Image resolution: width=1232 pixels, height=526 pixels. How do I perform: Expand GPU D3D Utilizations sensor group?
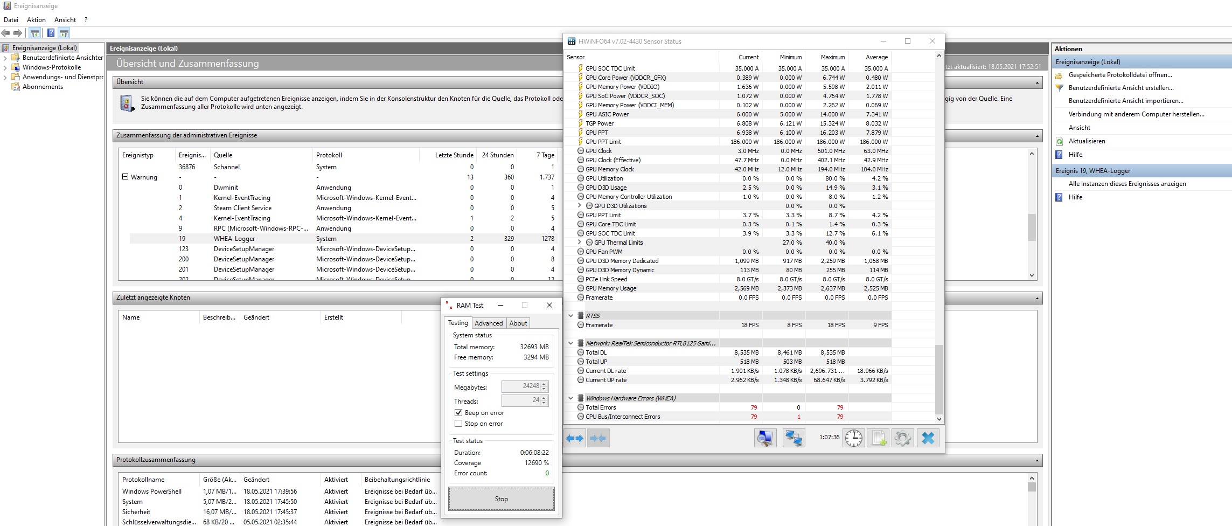click(x=579, y=206)
